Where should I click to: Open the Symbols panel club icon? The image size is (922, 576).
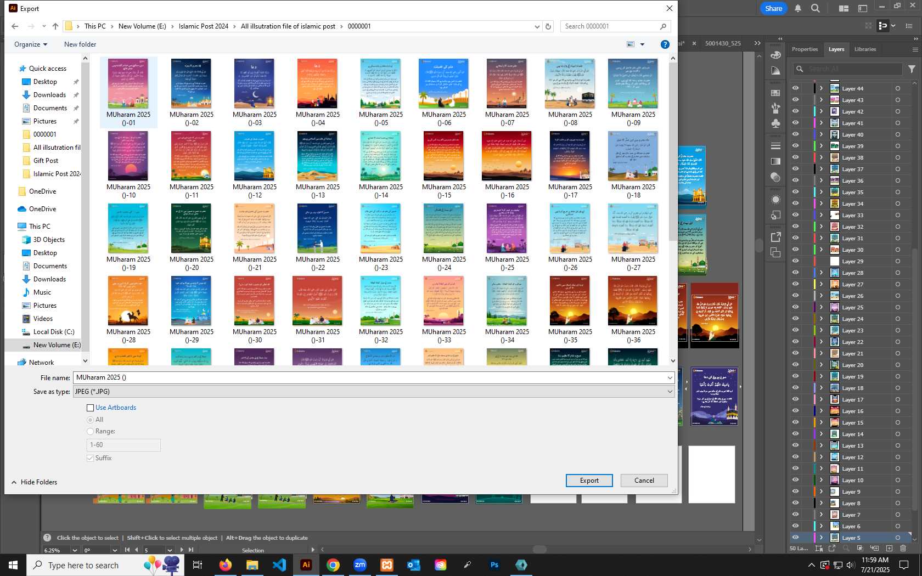(x=775, y=123)
